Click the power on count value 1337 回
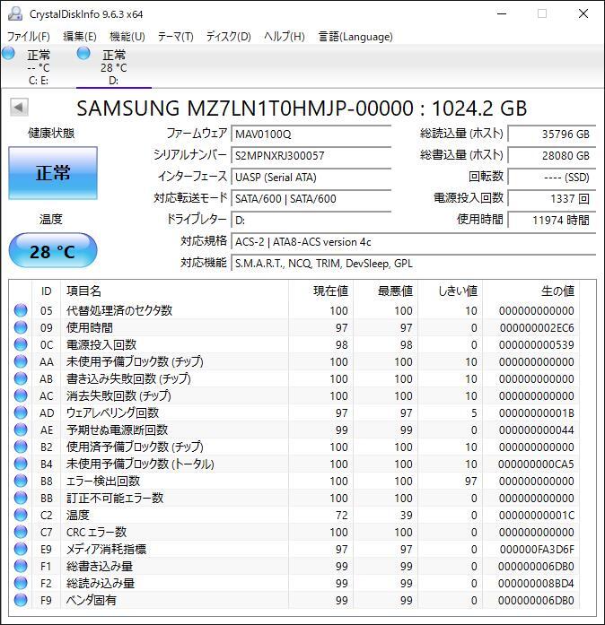Viewport: 605px width, 625px height. coord(551,198)
